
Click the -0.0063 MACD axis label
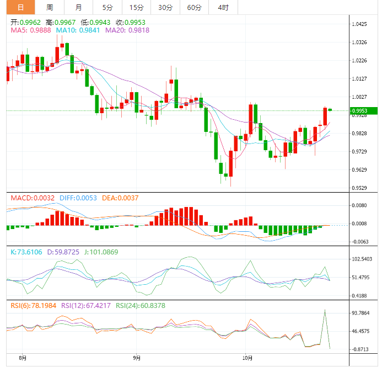click(x=359, y=242)
